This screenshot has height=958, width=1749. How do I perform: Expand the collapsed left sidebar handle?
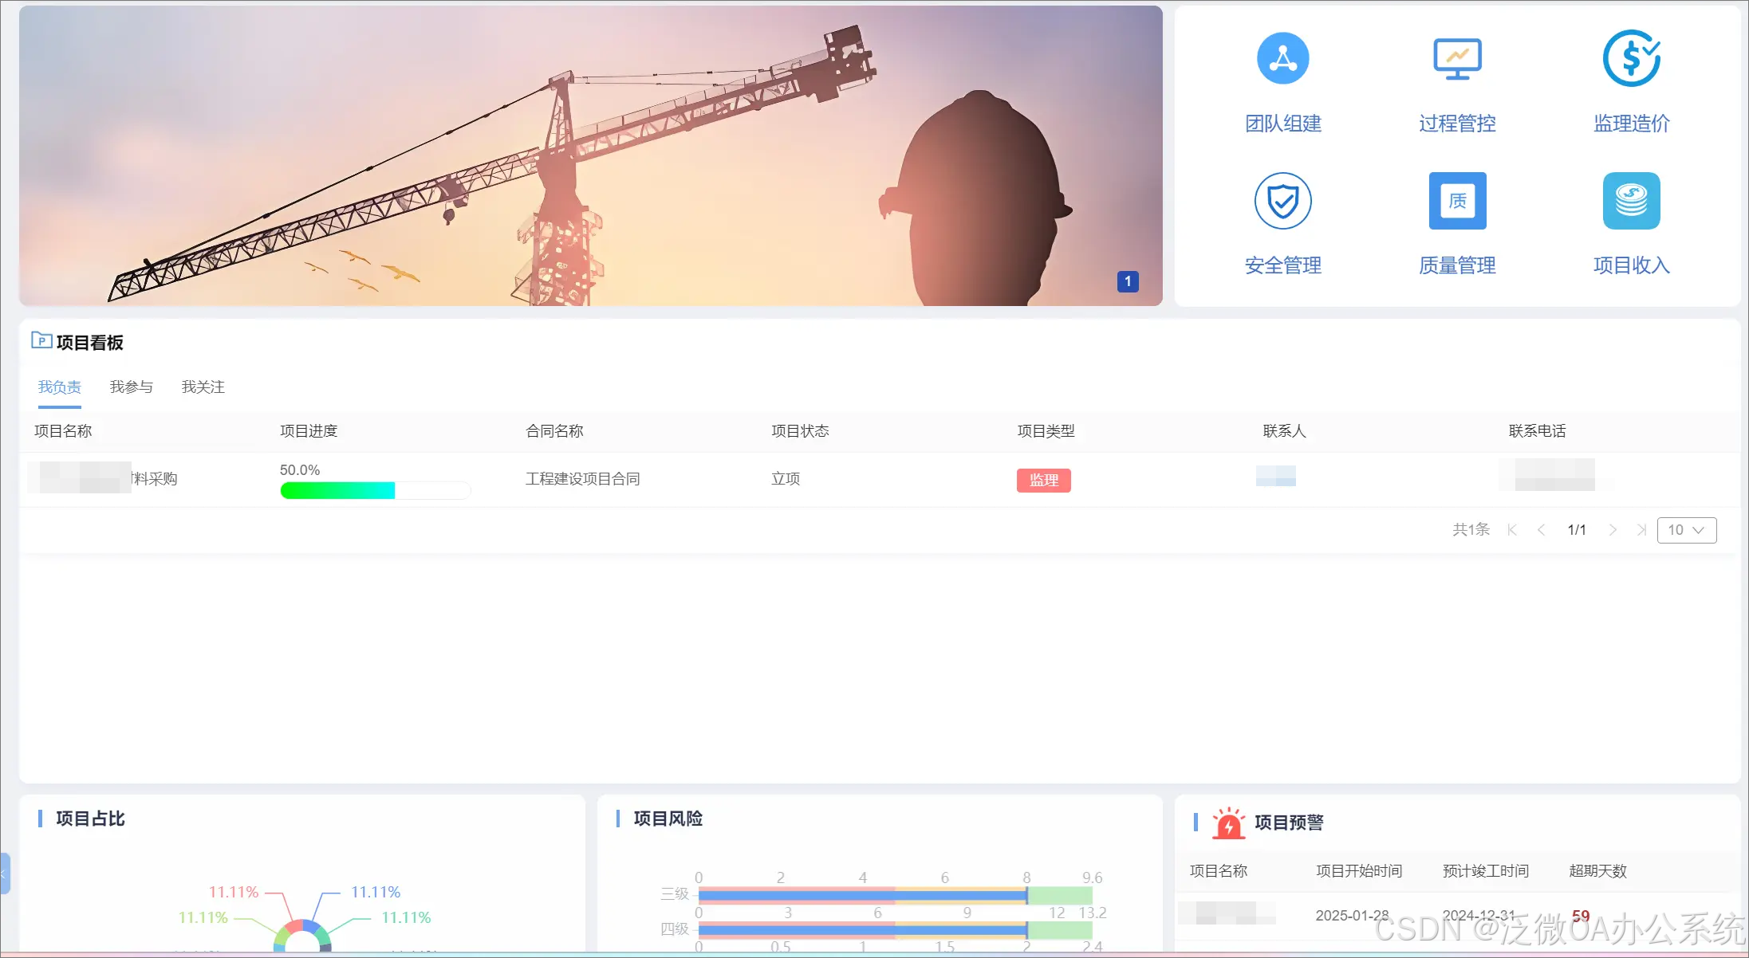(x=4, y=874)
